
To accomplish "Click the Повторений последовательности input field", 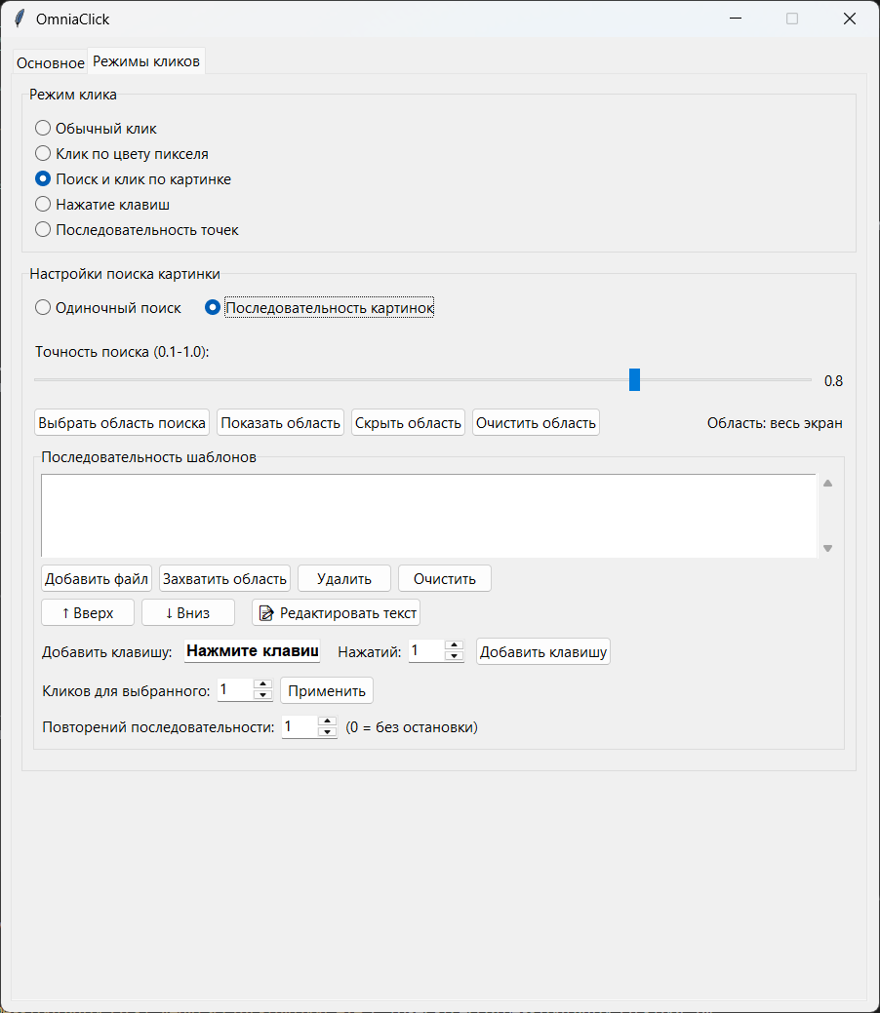I will 300,726.
